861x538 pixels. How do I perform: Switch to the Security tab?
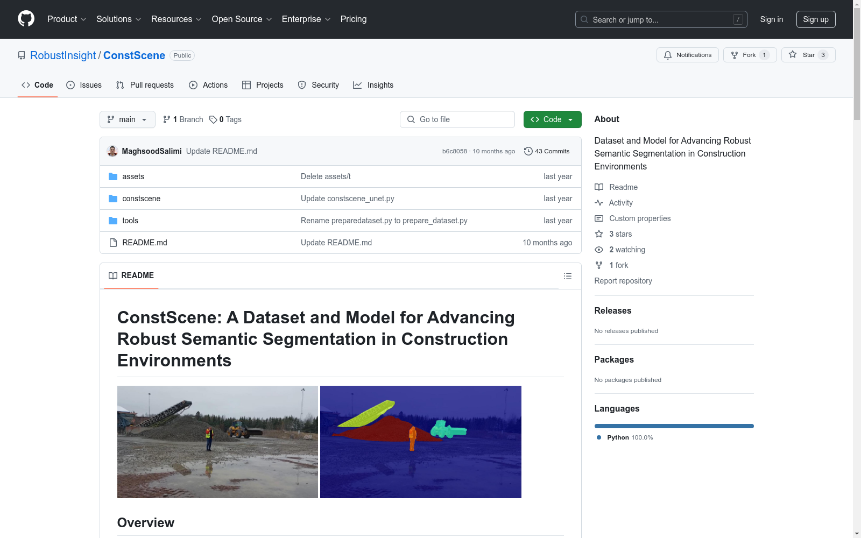(319, 85)
